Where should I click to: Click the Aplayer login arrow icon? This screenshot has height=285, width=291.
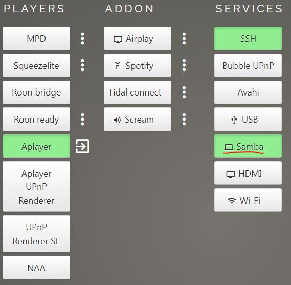click(82, 147)
